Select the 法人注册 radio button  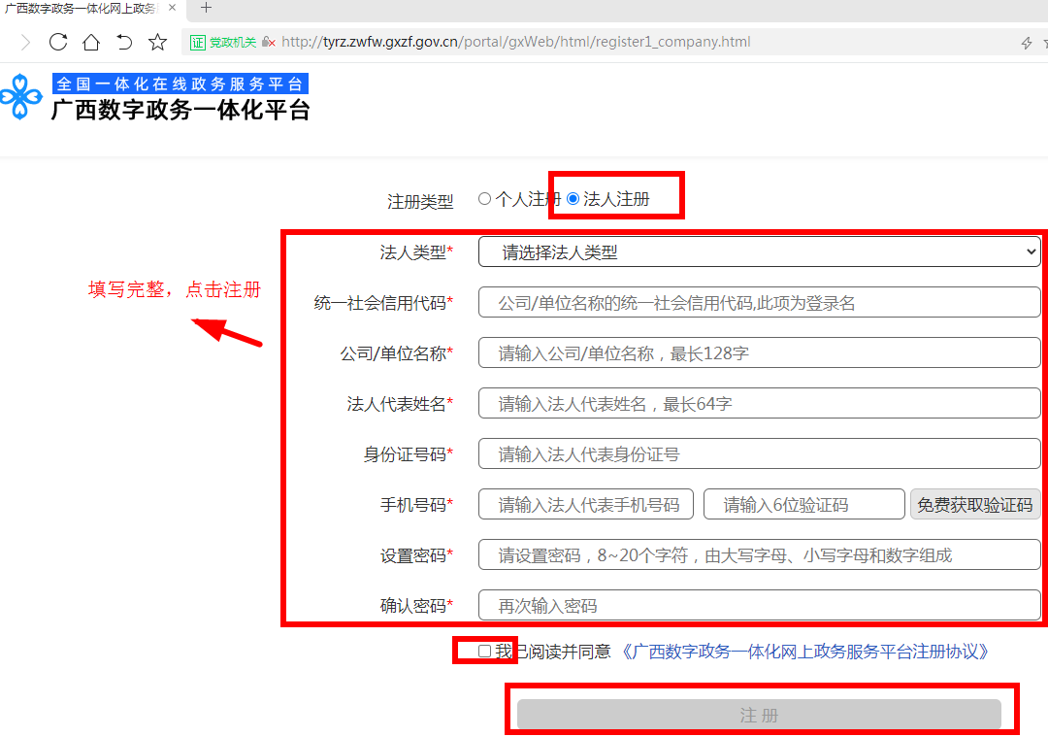pos(573,199)
